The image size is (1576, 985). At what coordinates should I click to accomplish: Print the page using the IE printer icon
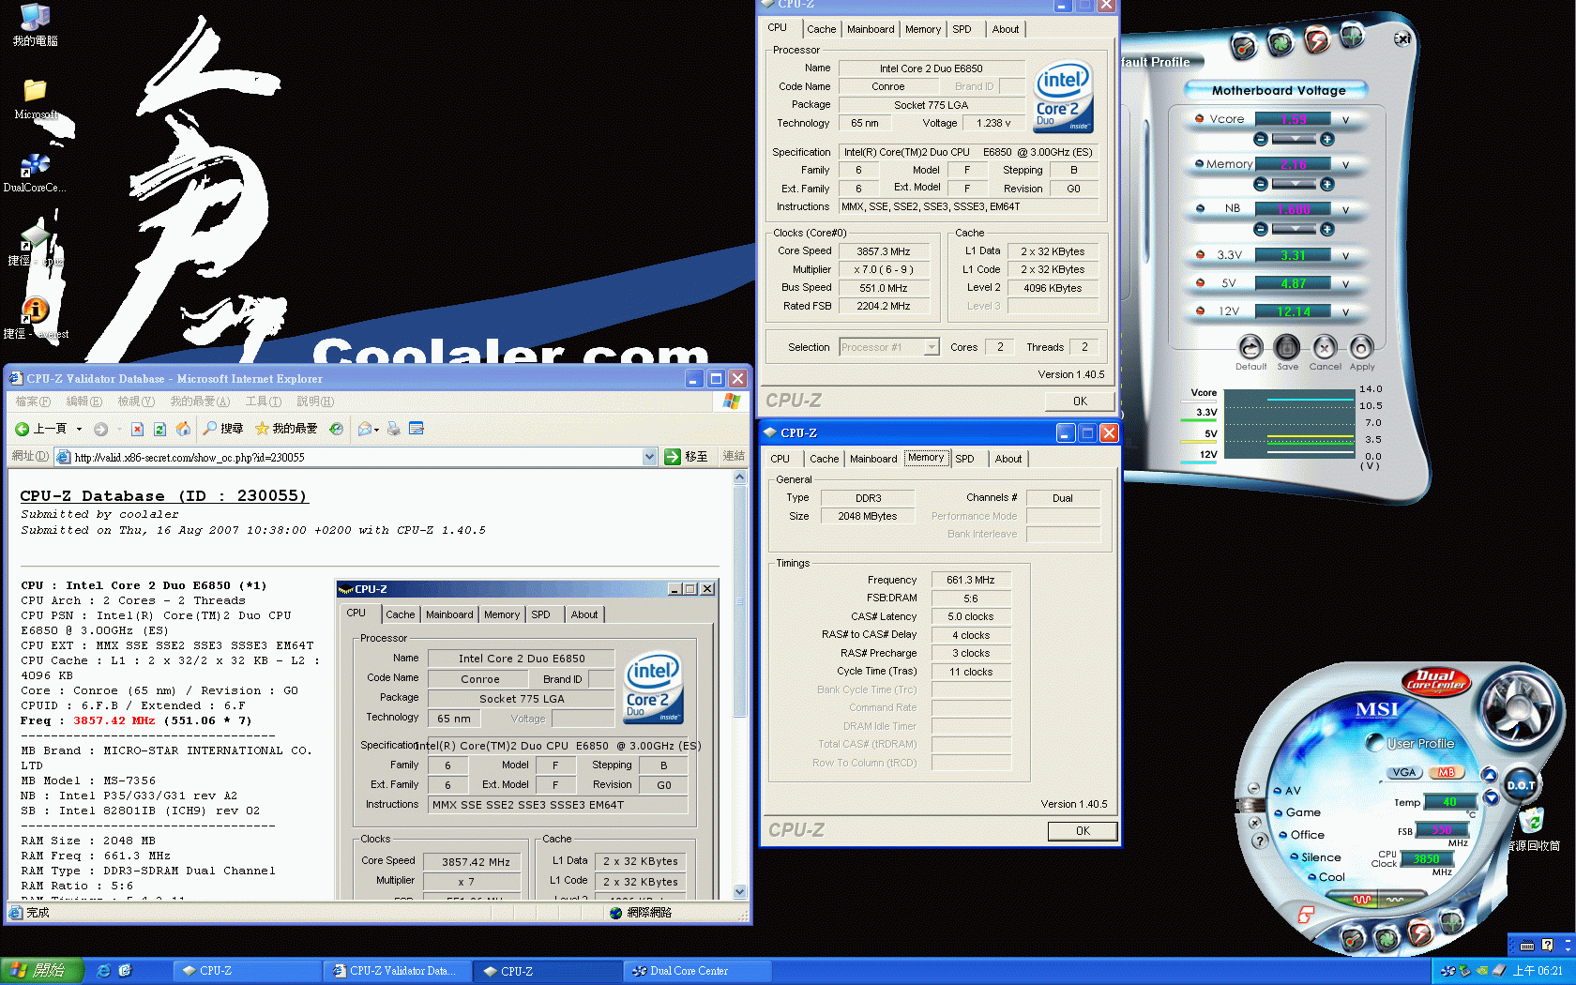coord(393,429)
